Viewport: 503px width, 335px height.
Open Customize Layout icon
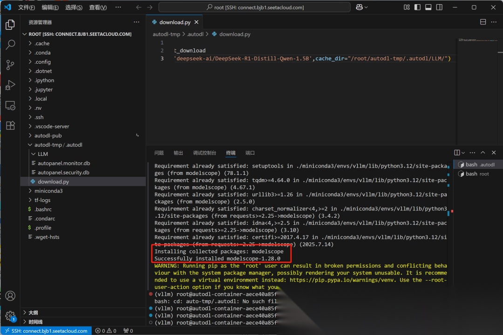pos(407,7)
